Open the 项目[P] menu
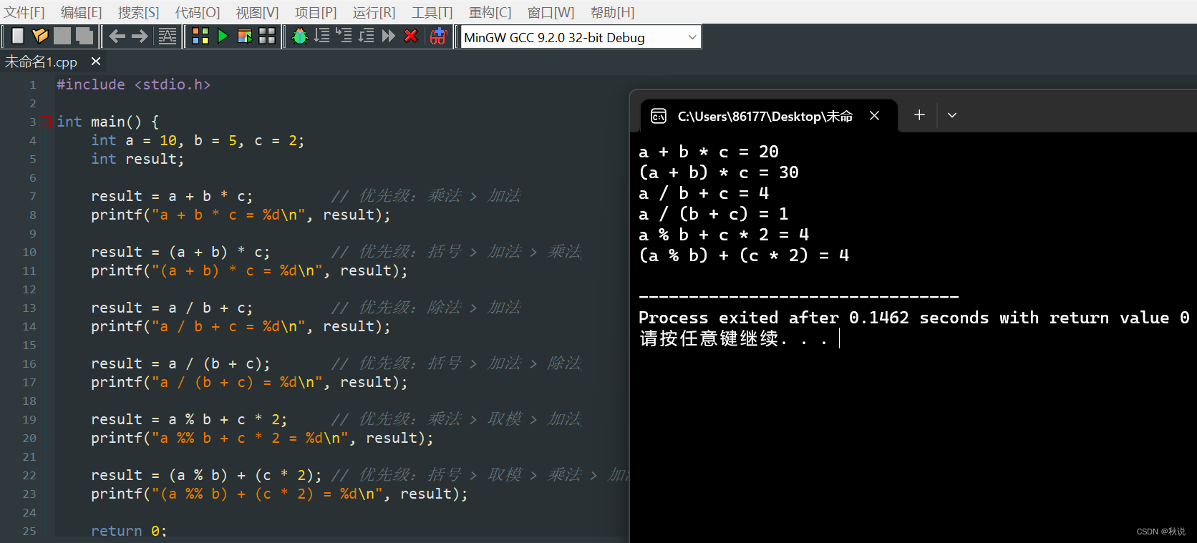 coord(316,12)
